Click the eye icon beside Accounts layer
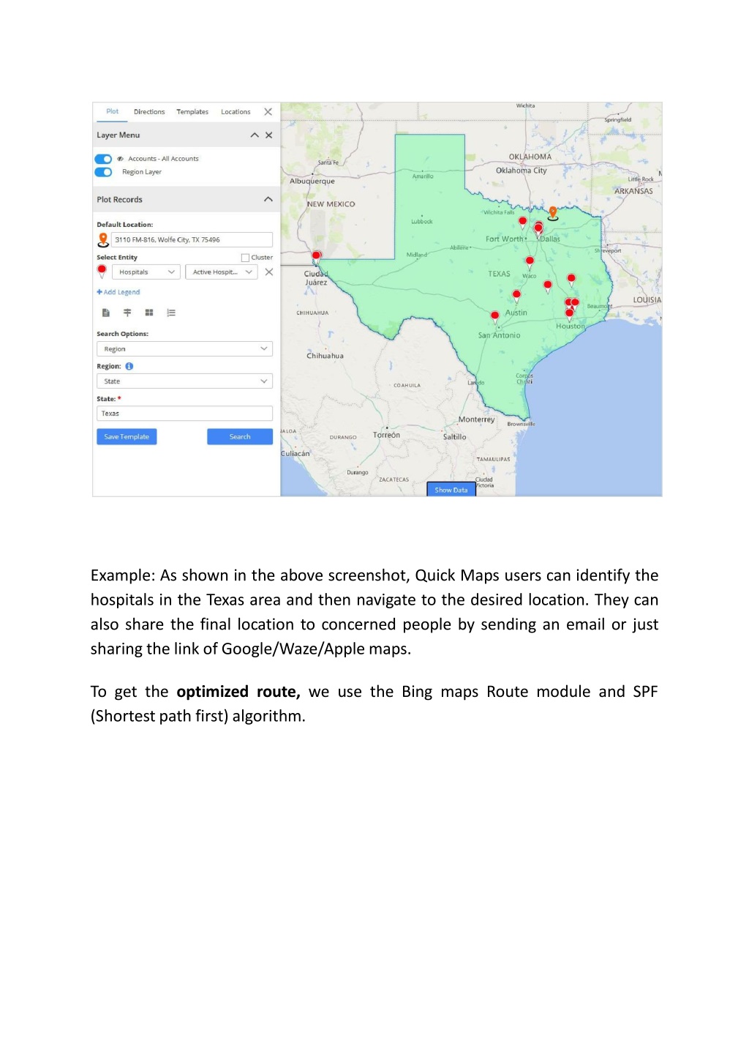Image resolution: width=749 pixels, height=1060 pixels. [120, 159]
